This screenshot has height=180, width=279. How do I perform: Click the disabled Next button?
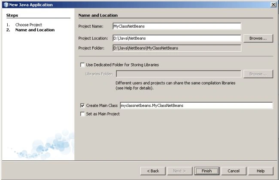pos(180,171)
